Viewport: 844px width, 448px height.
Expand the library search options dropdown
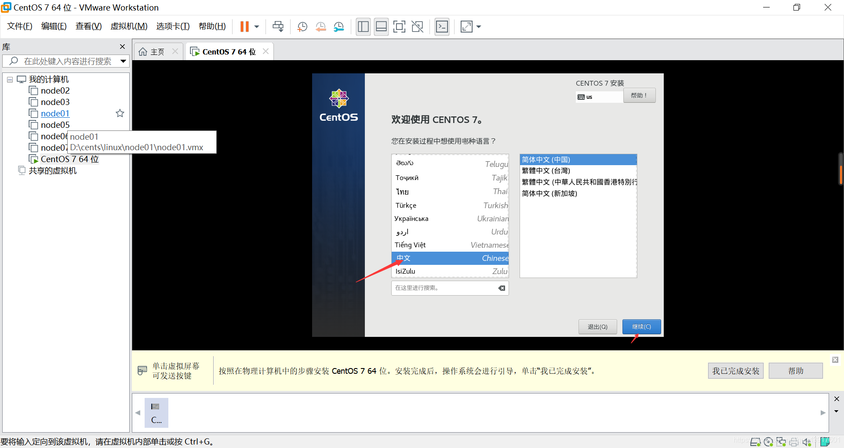[x=124, y=61]
